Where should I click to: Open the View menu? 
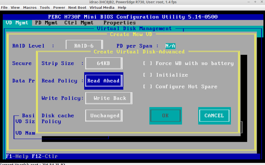pos(15,8)
